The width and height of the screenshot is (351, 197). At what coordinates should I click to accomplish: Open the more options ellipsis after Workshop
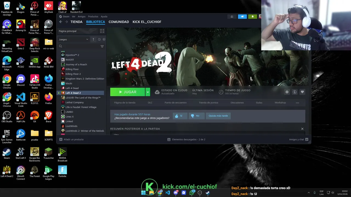[x=298, y=103]
